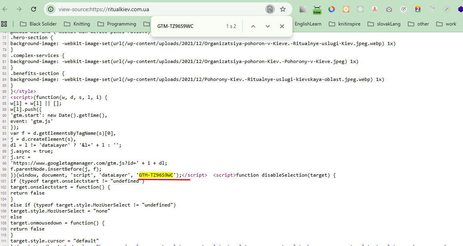Screen dimensions: 463x246
Task: Open the orange hexagon extension
Action: 346,10
